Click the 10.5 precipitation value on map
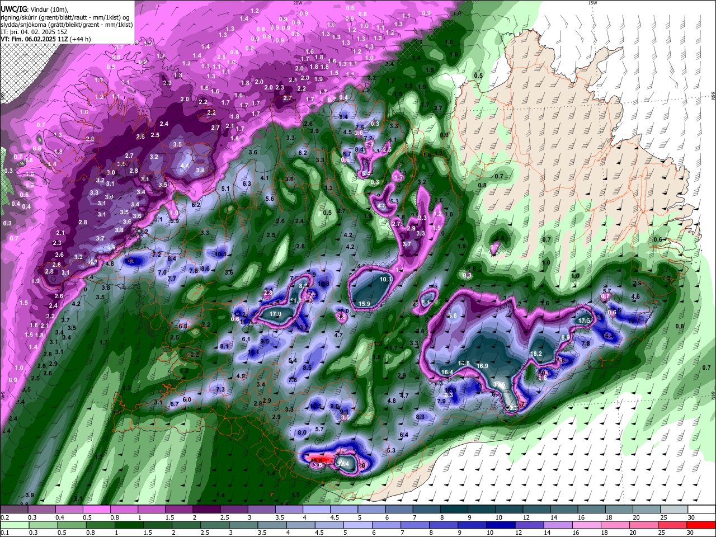The image size is (716, 537). coord(220,254)
